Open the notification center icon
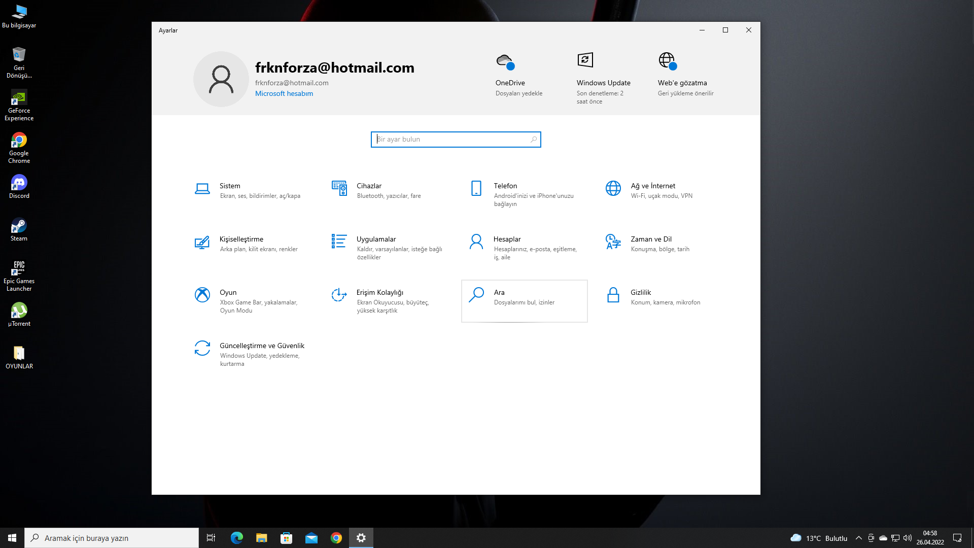This screenshot has width=974, height=548. point(957,538)
